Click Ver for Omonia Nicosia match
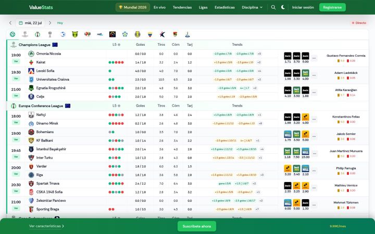This screenshot has height=234, width=375. click(x=16, y=61)
